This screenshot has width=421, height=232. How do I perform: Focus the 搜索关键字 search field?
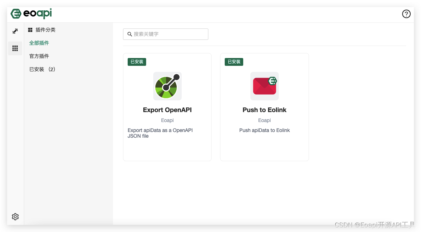coord(166,34)
